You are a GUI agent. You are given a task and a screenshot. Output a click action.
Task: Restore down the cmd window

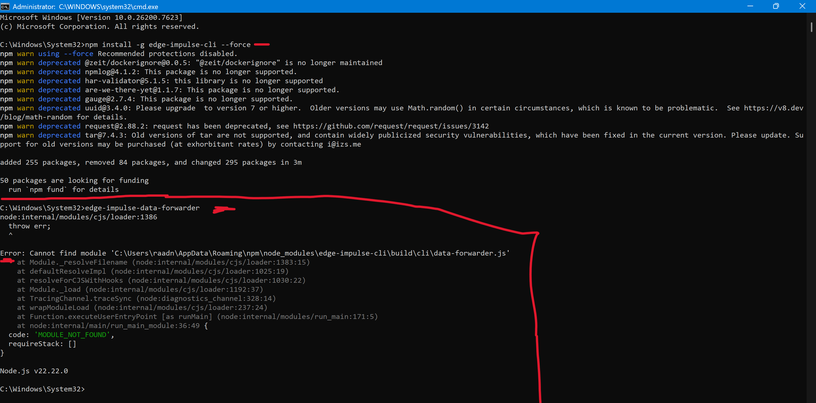tap(776, 6)
